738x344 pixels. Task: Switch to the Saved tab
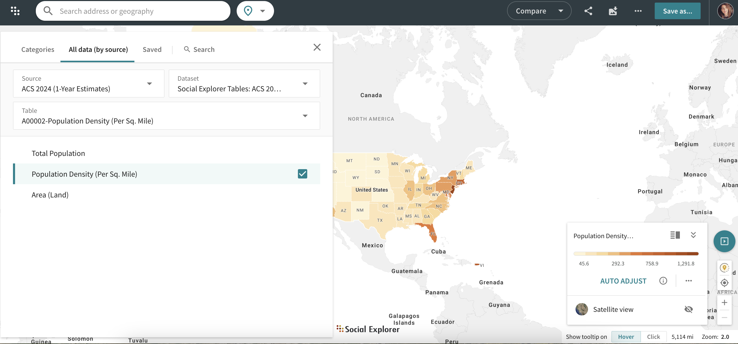coord(152,49)
